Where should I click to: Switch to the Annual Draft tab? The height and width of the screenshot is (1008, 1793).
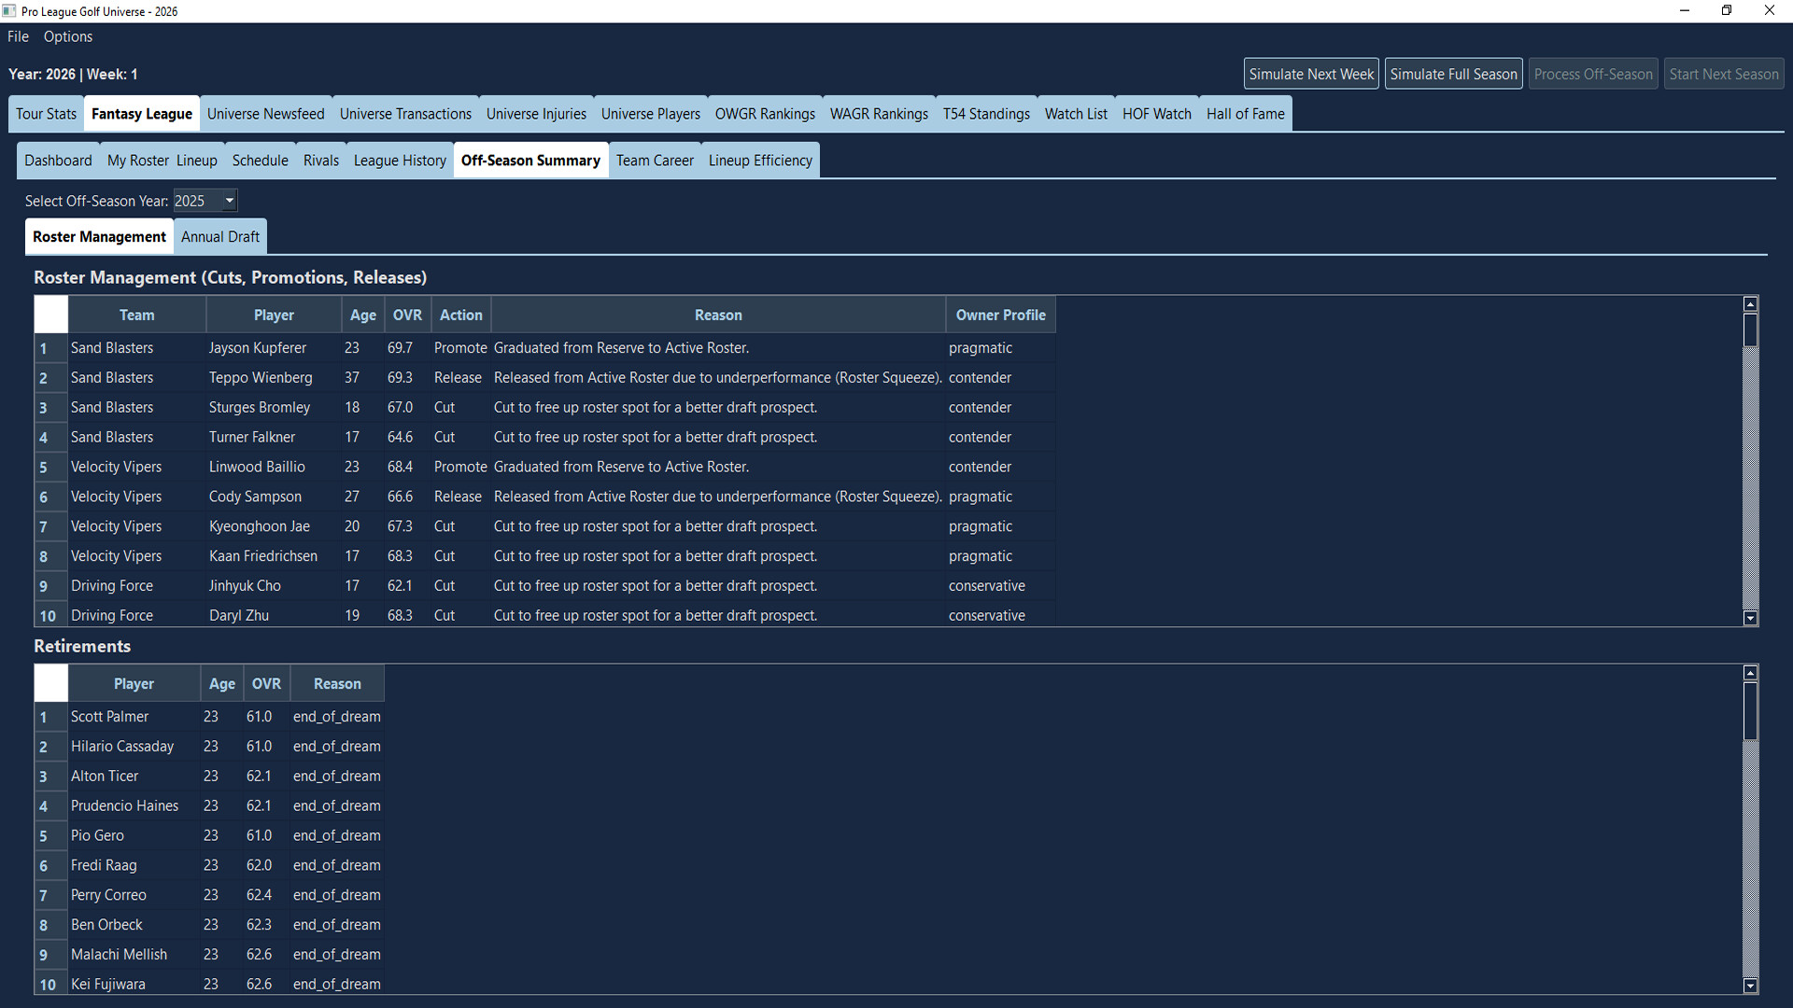(219, 236)
